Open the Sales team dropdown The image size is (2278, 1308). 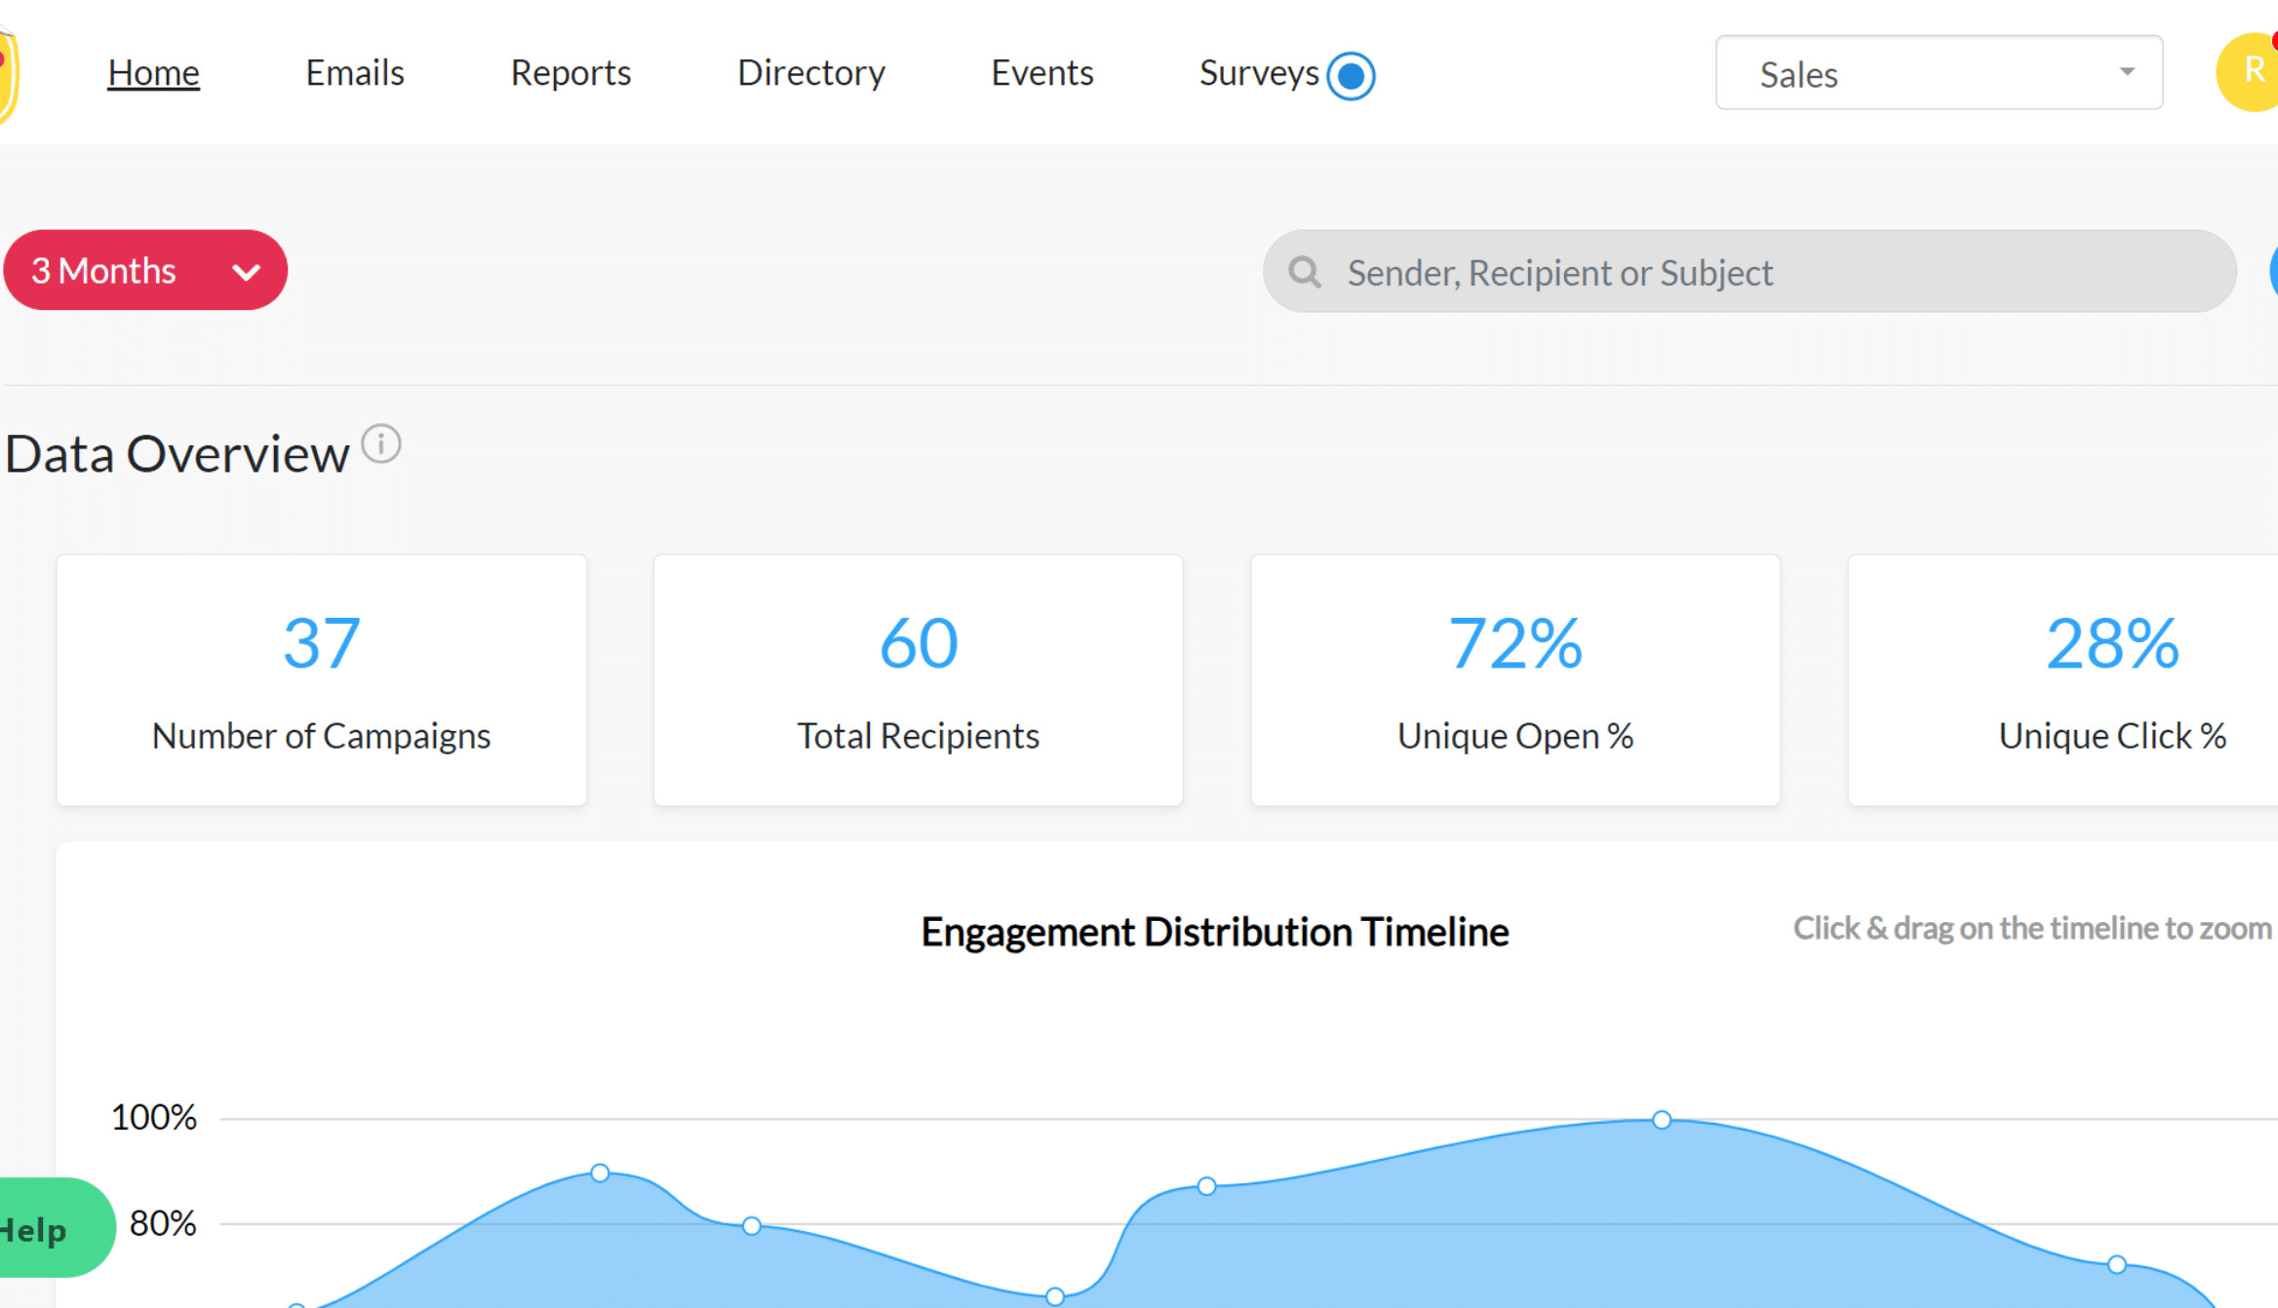(1938, 73)
